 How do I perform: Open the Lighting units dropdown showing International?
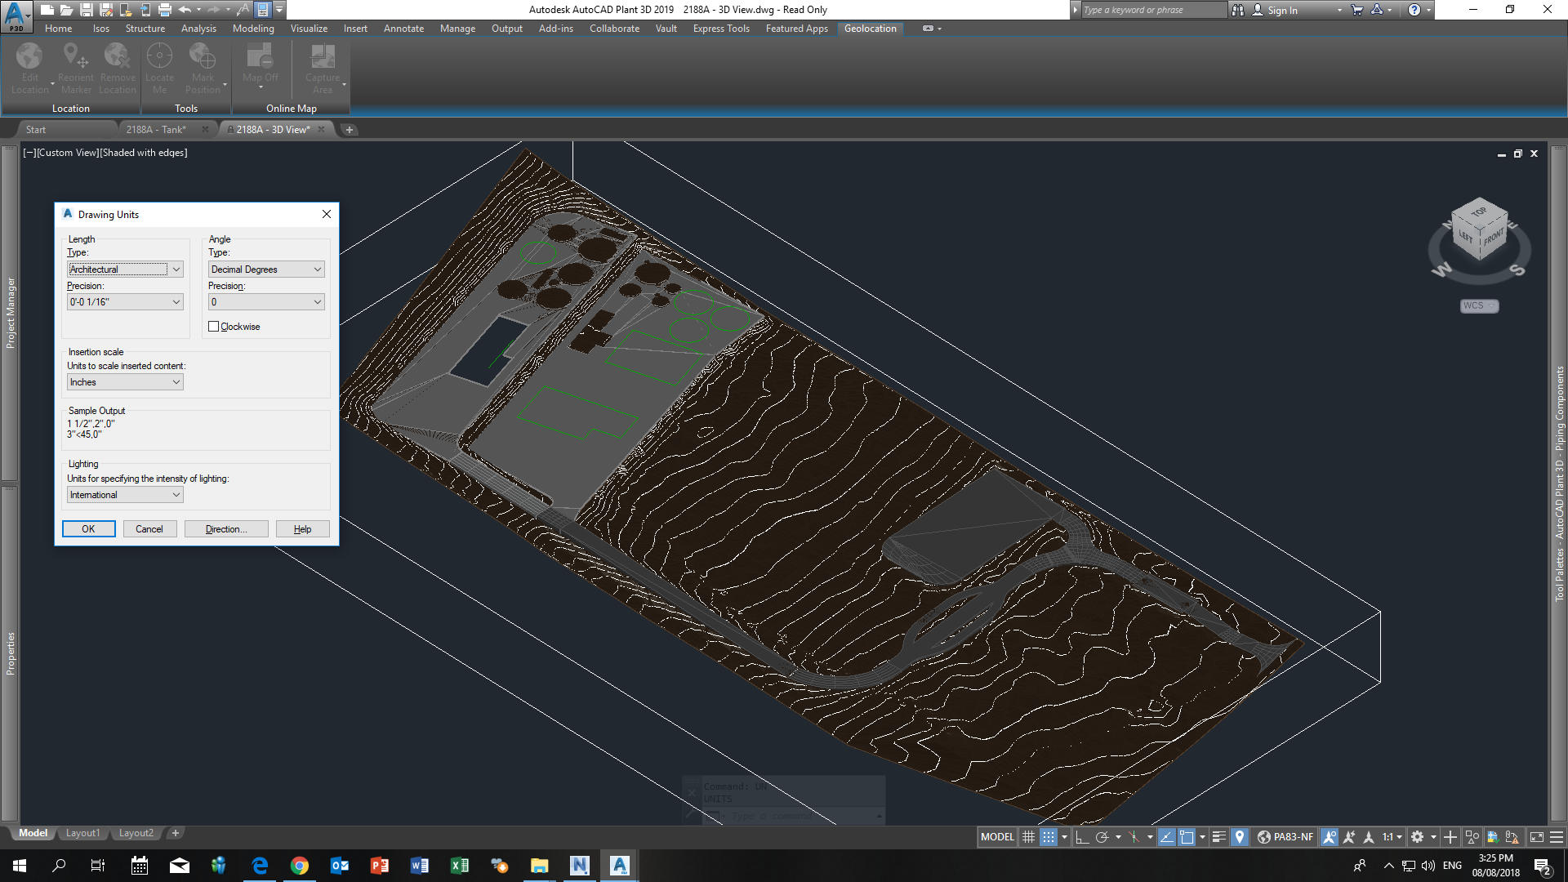click(125, 495)
